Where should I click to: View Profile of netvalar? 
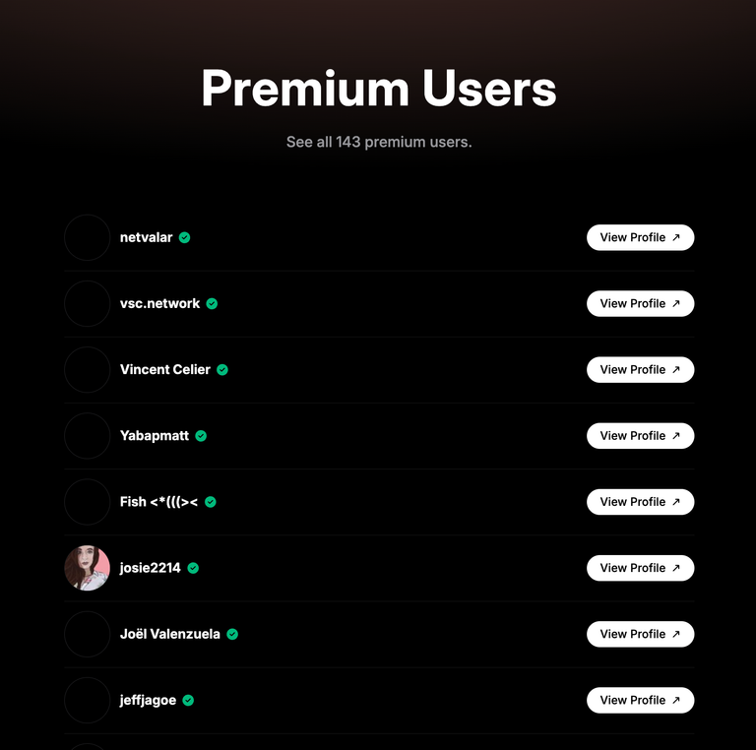[x=640, y=237]
